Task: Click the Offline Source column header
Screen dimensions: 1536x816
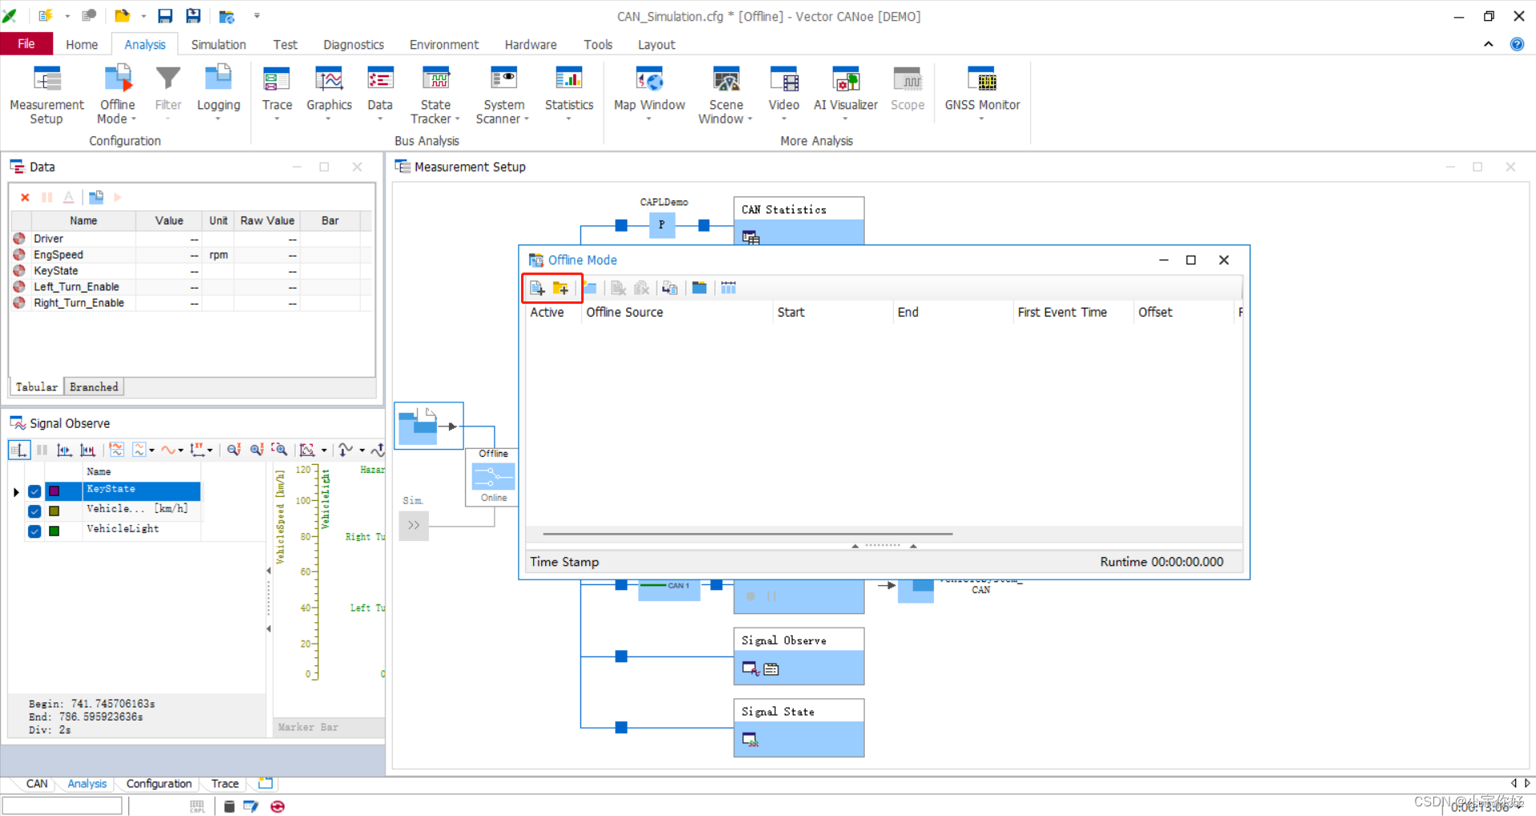Action: tap(676, 312)
